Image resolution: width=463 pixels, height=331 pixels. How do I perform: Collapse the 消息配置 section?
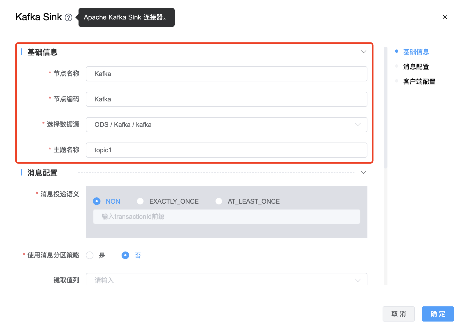(363, 172)
